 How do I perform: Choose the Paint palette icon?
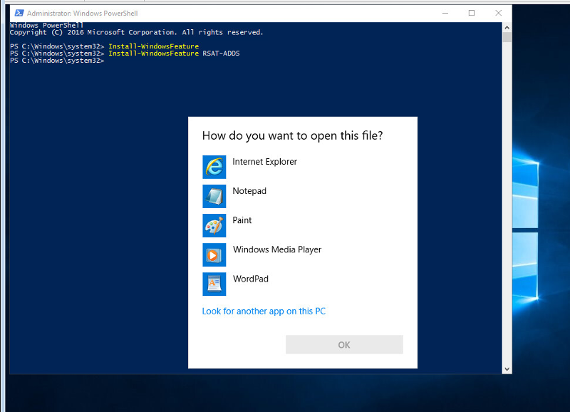pos(214,225)
